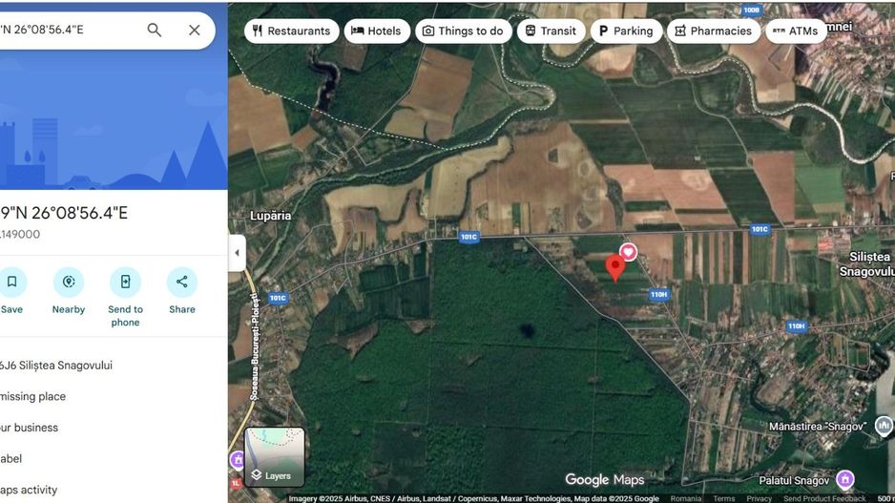This screenshot has width=895, height=503.
Task: Filter map by Hotels
Action: (x=377, y=31)
